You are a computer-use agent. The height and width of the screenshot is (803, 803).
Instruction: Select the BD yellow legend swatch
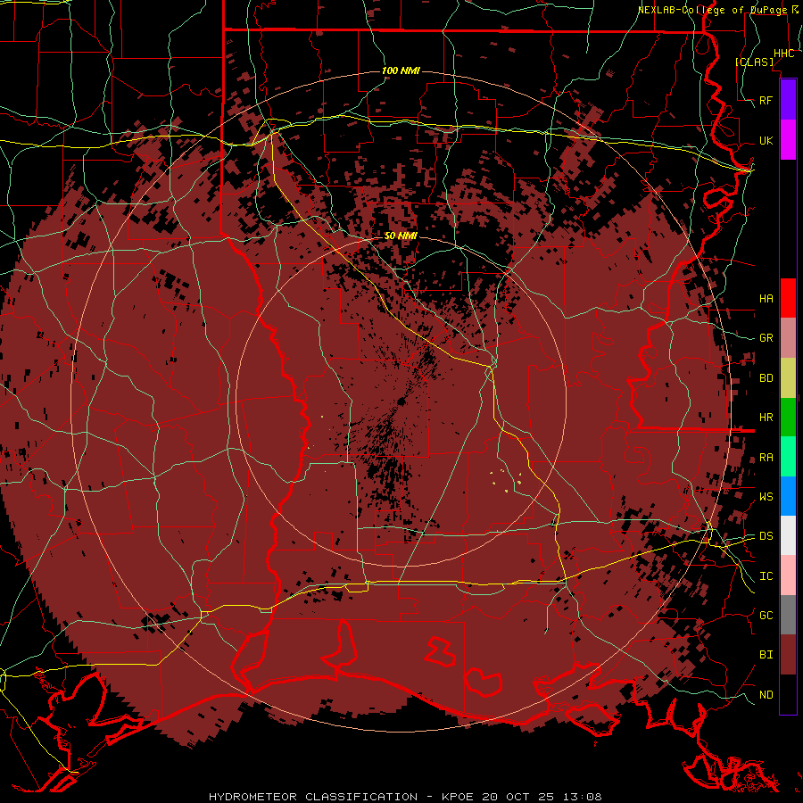[788, 377]
